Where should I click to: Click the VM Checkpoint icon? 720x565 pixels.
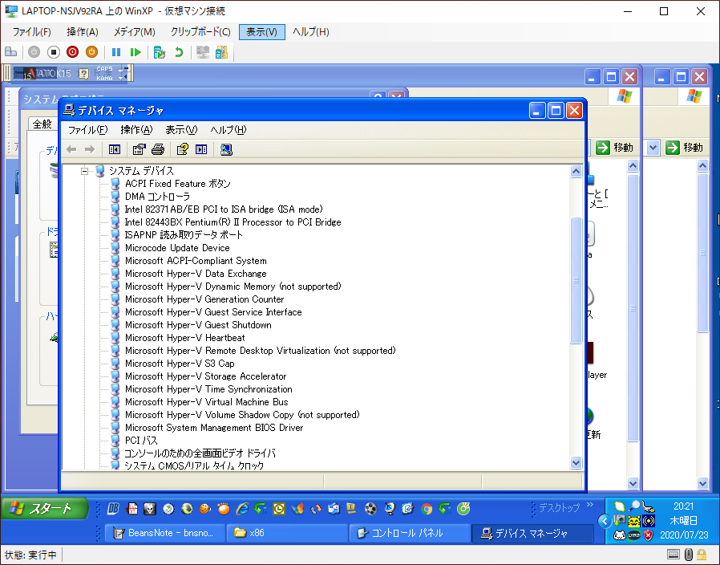coord(160,52)
